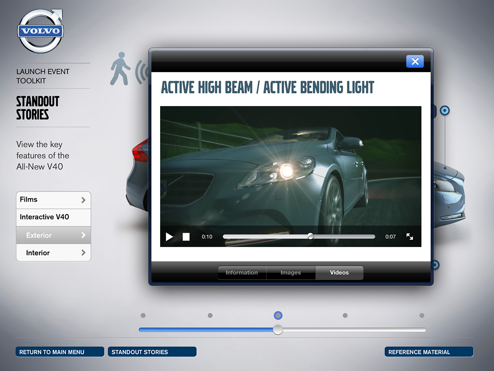The height and width of the screenshot is (371, 494).
Task: Expand video to fullscreen
Action: (410, 236)
